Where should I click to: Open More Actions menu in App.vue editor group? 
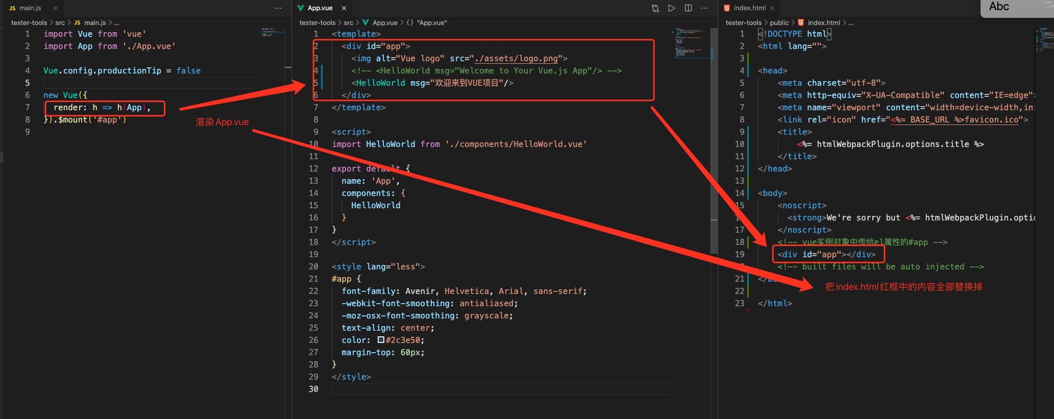coord(704,8)
